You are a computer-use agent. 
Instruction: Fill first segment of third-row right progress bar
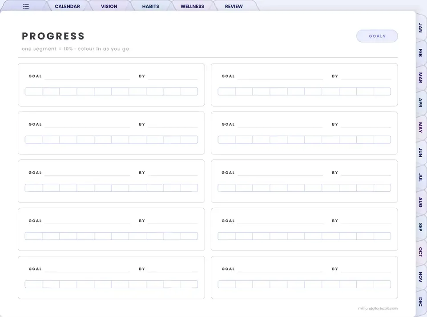226,188
